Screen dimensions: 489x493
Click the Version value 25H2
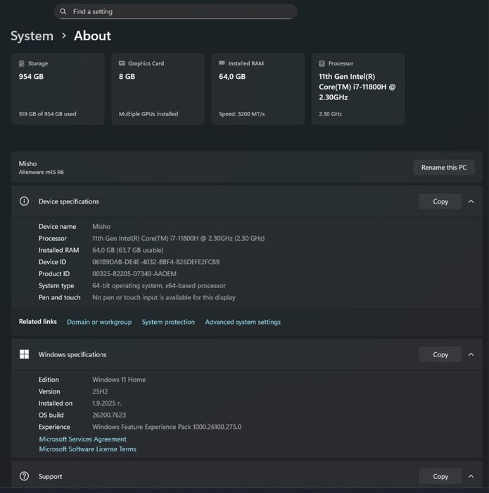(x=100, y=392)
